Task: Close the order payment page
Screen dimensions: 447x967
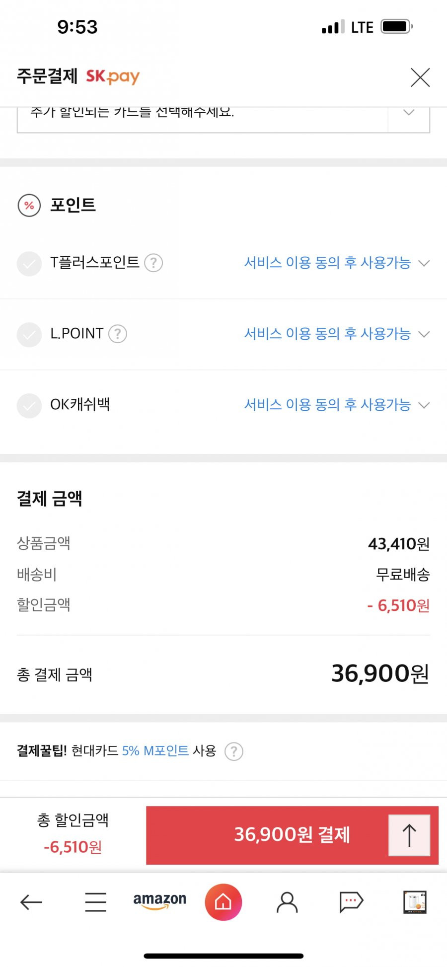Action: coord(420,77)
